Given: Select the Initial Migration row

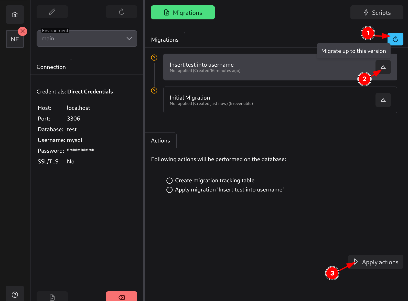Looking at the screenshot, I should coord(256,100).
